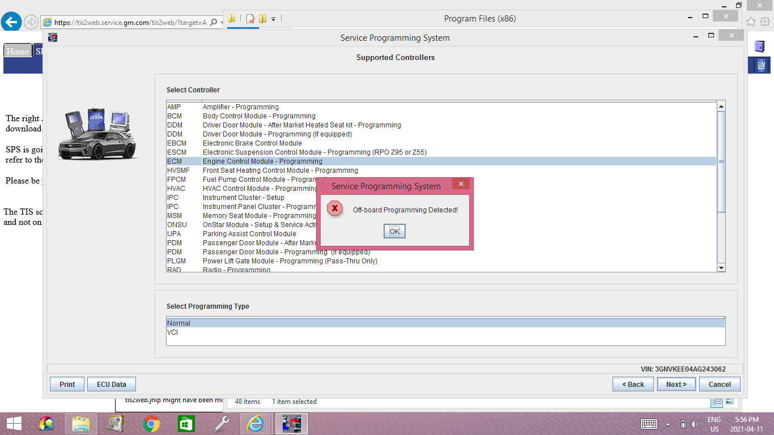Open ECU Data
This screenshot has width=774, height=435.
[112, 384]
